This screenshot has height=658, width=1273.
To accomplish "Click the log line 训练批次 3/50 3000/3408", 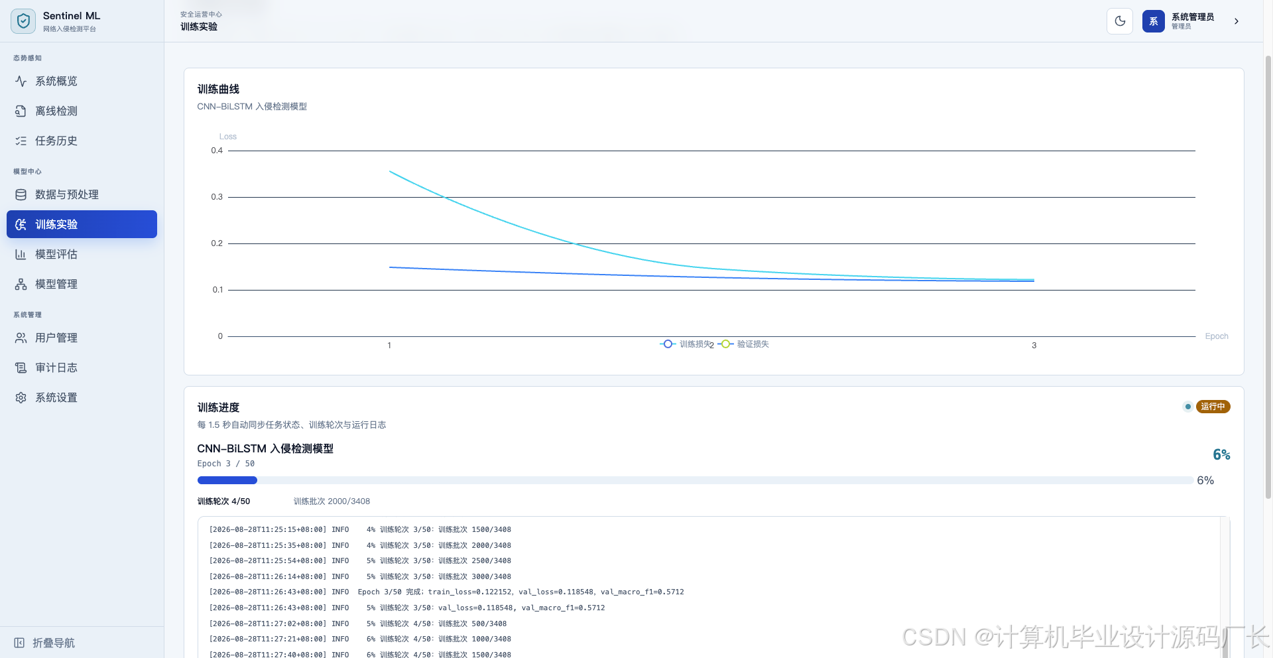I will (360, 577).
